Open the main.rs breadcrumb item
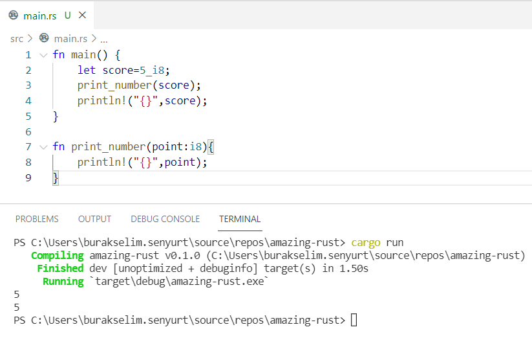The width and height of the screenshot is (532, 338). pyautogui.click(x=71, y=39)
